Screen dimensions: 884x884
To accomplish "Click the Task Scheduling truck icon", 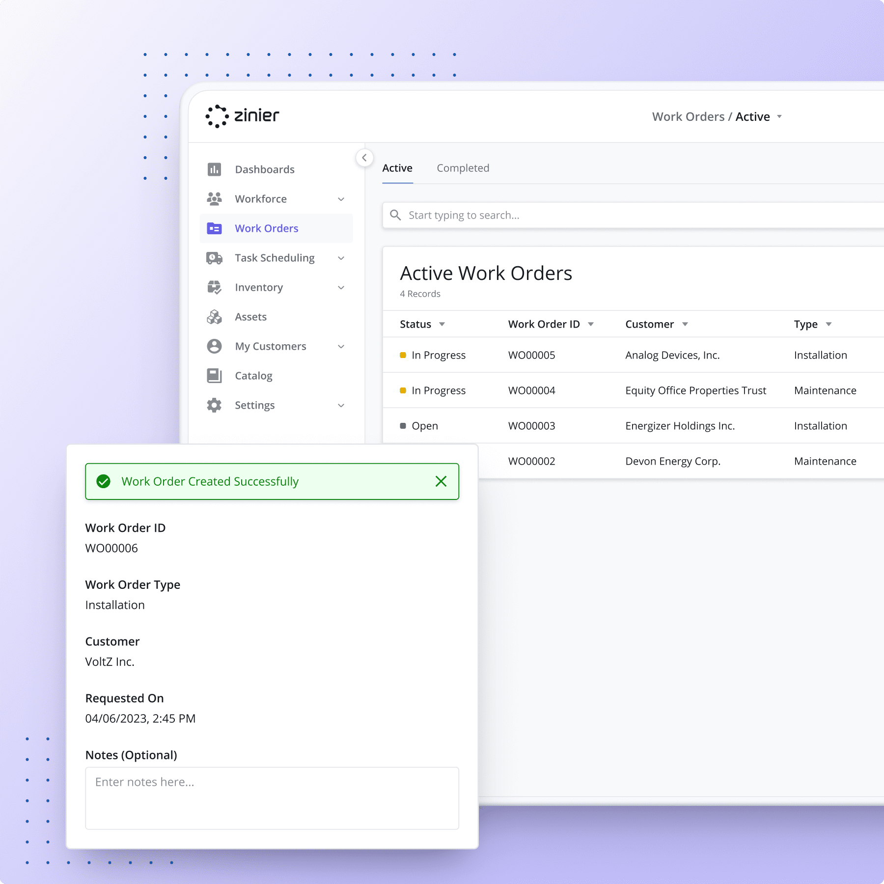I will click(214, 258).
